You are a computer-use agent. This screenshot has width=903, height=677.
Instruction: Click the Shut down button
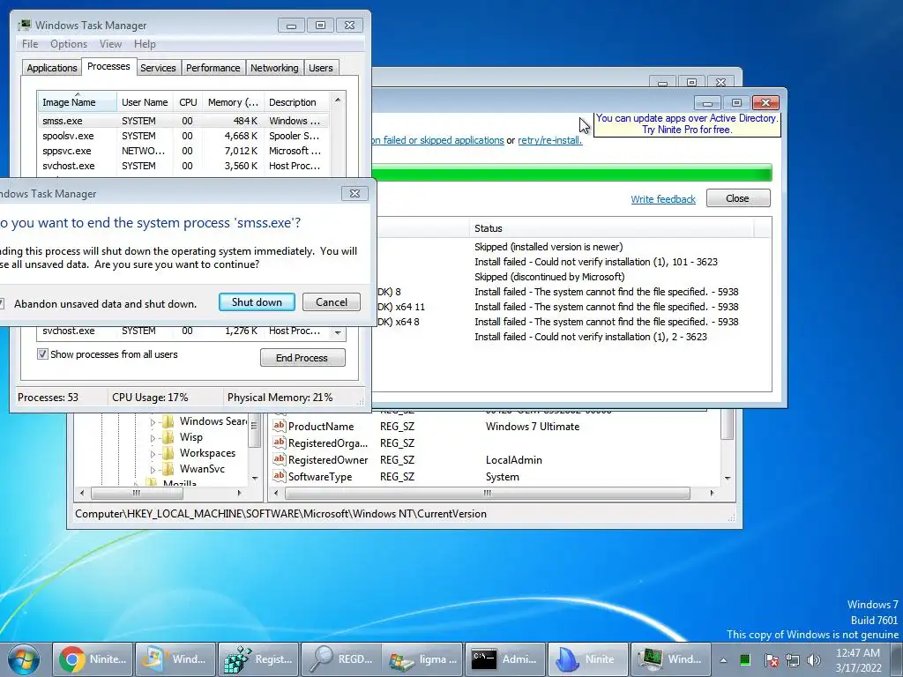point(257,302)
